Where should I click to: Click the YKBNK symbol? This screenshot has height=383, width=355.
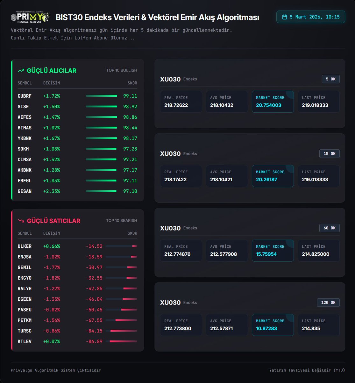(x=25, y=138)
